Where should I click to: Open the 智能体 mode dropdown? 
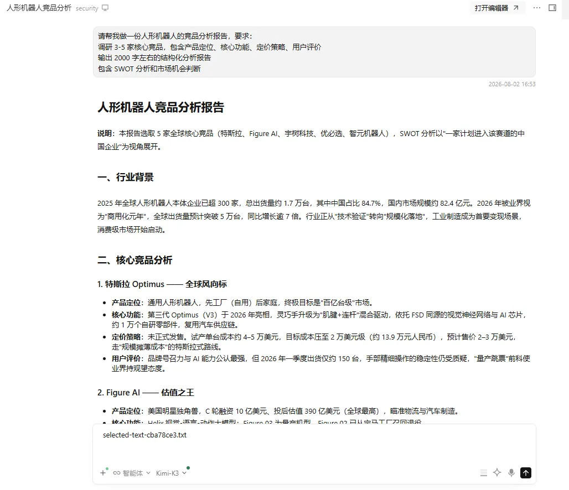click(131, 473)
